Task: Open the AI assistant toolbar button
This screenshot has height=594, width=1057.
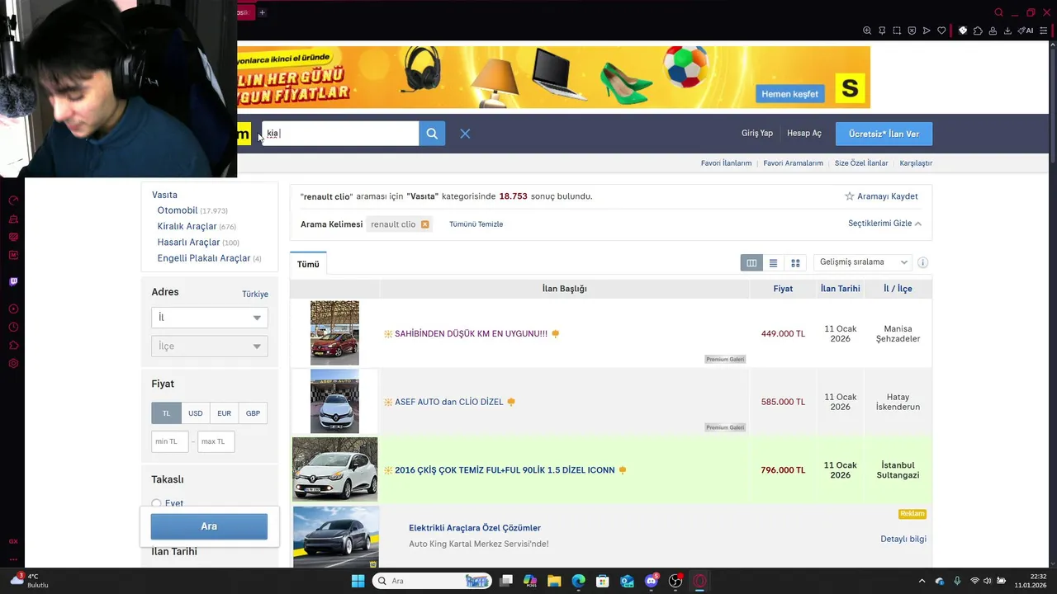Action: pos(1026,31)
